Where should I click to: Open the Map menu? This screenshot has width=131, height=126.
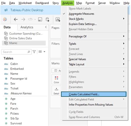(x=79, y=3)
